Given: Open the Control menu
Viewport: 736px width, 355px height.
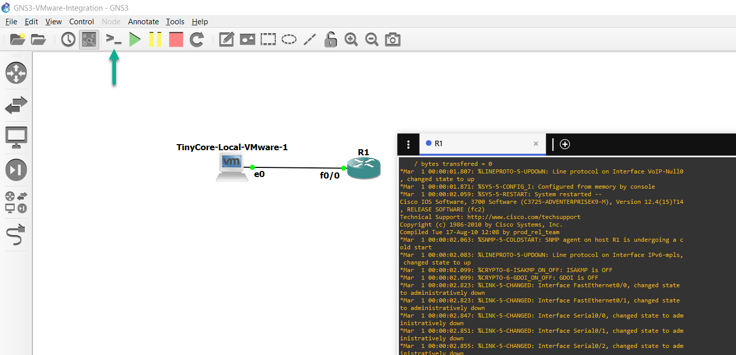Looking at the screenshot, I should 81,21.
